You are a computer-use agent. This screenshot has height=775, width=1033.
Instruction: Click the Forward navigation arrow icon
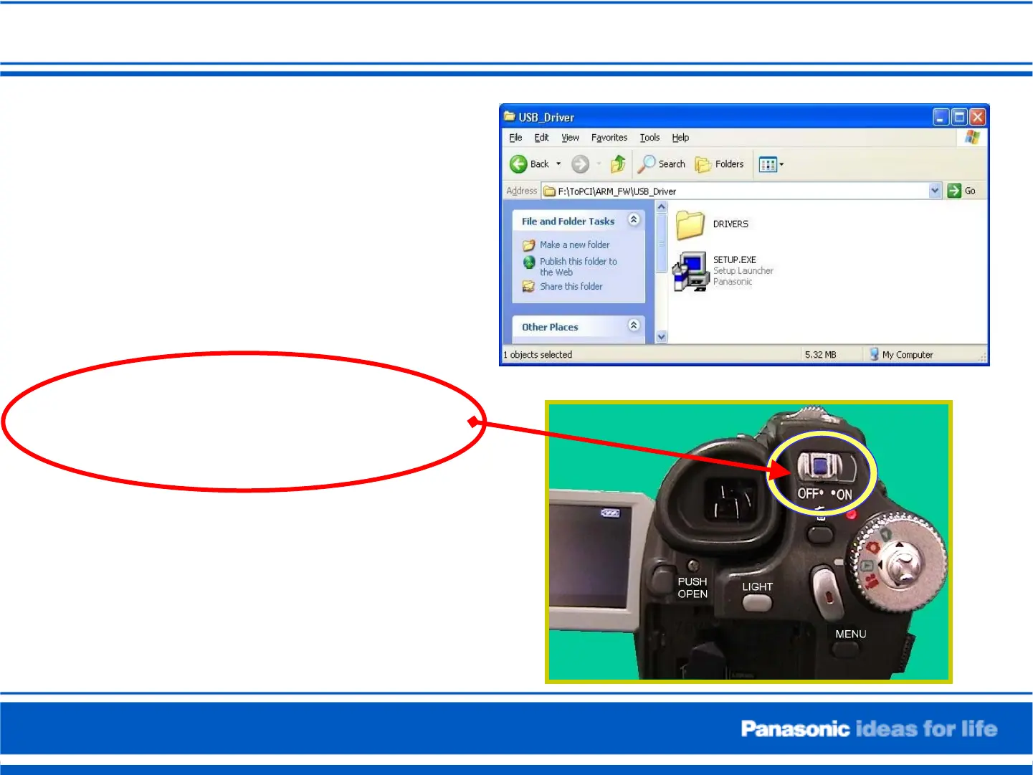click(580, 164)
